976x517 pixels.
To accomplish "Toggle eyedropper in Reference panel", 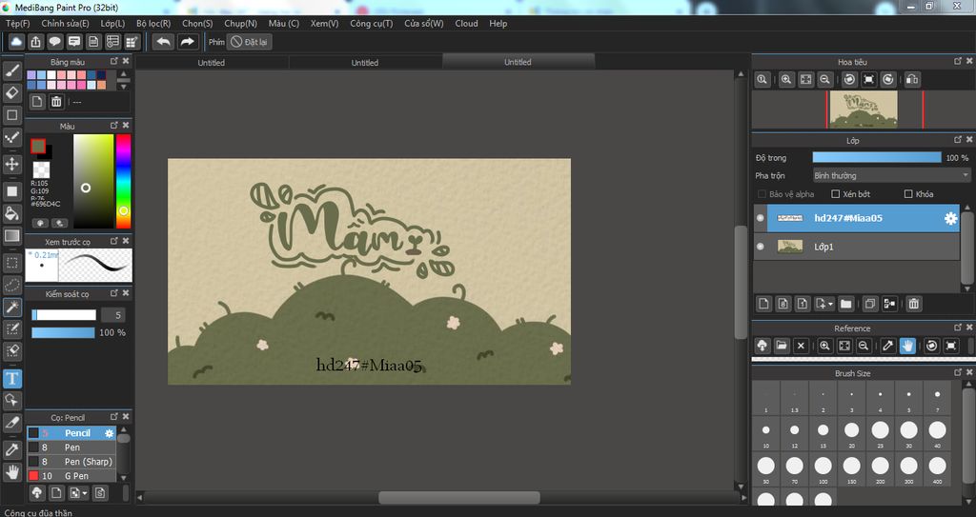I will click(888, 346).
